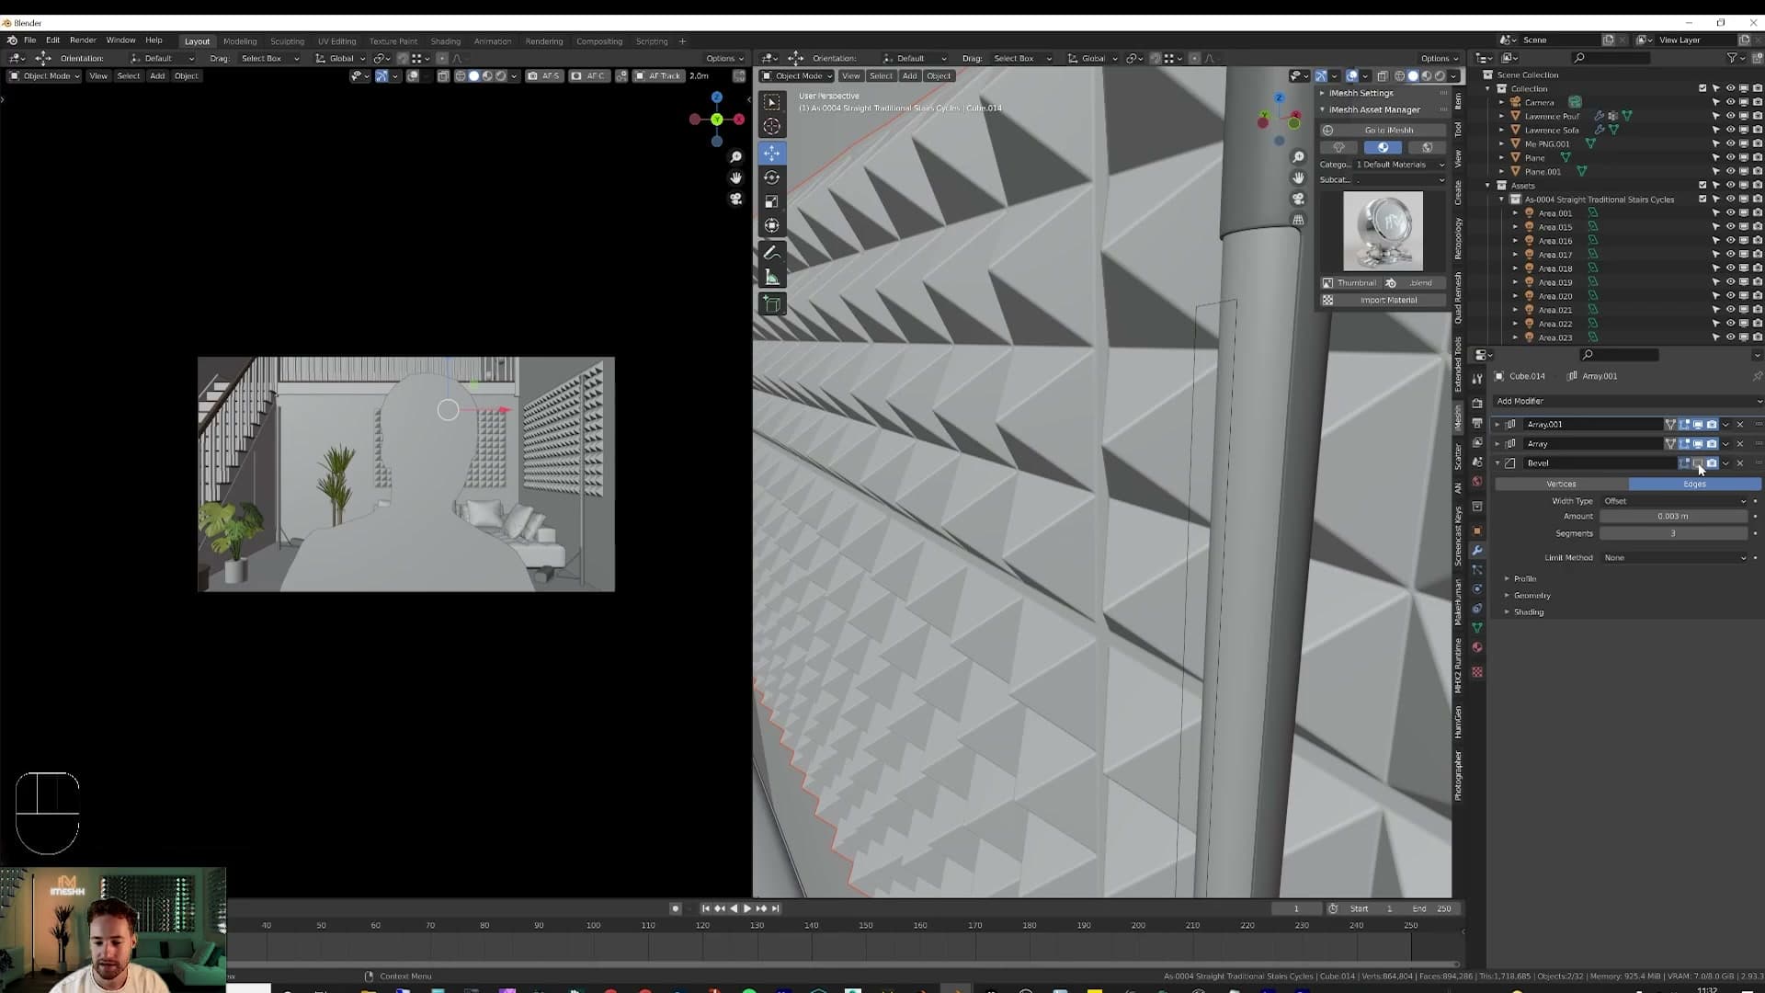1765x993 pixels.
Task: Select the Measure tool
Action: point(772,277)
